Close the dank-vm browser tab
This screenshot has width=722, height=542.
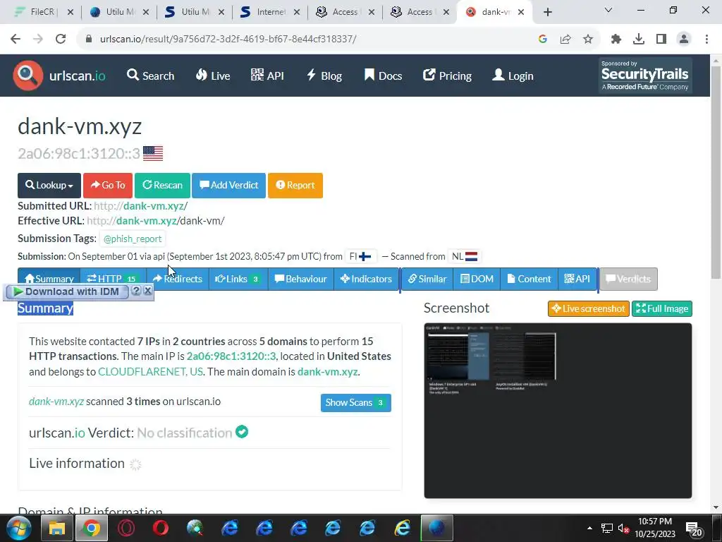point(521,13)
